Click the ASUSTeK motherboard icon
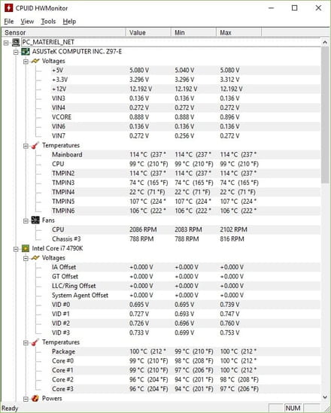331x413 pixels. pyautogui.click(x=26, y=51)
